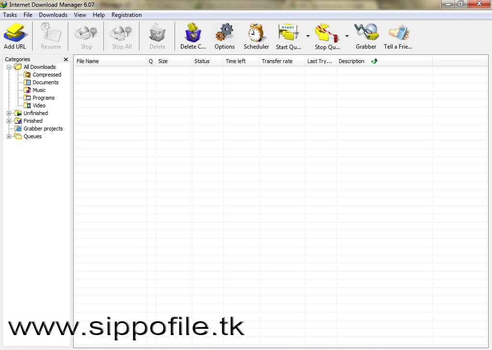Viewport: 492px width, 350px height.
Task: Open the Registration menu
Action: 126,15
